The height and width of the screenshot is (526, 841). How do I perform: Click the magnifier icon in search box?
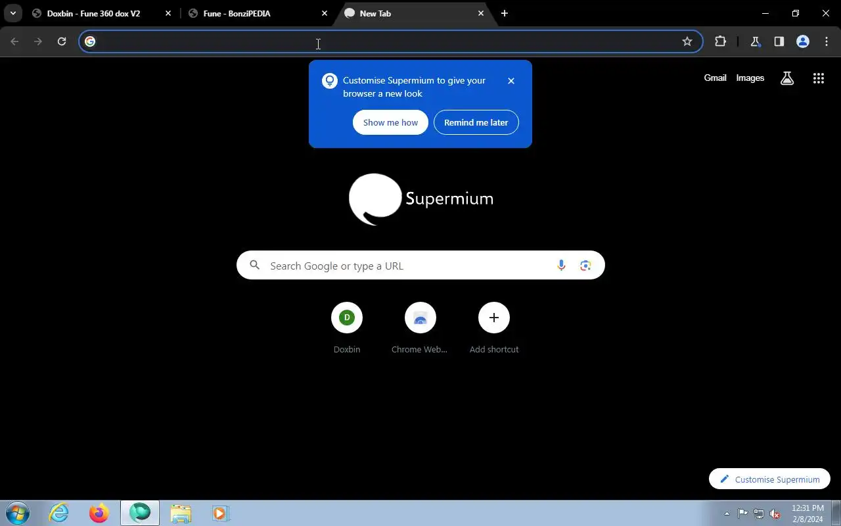(x=255, y=266)
